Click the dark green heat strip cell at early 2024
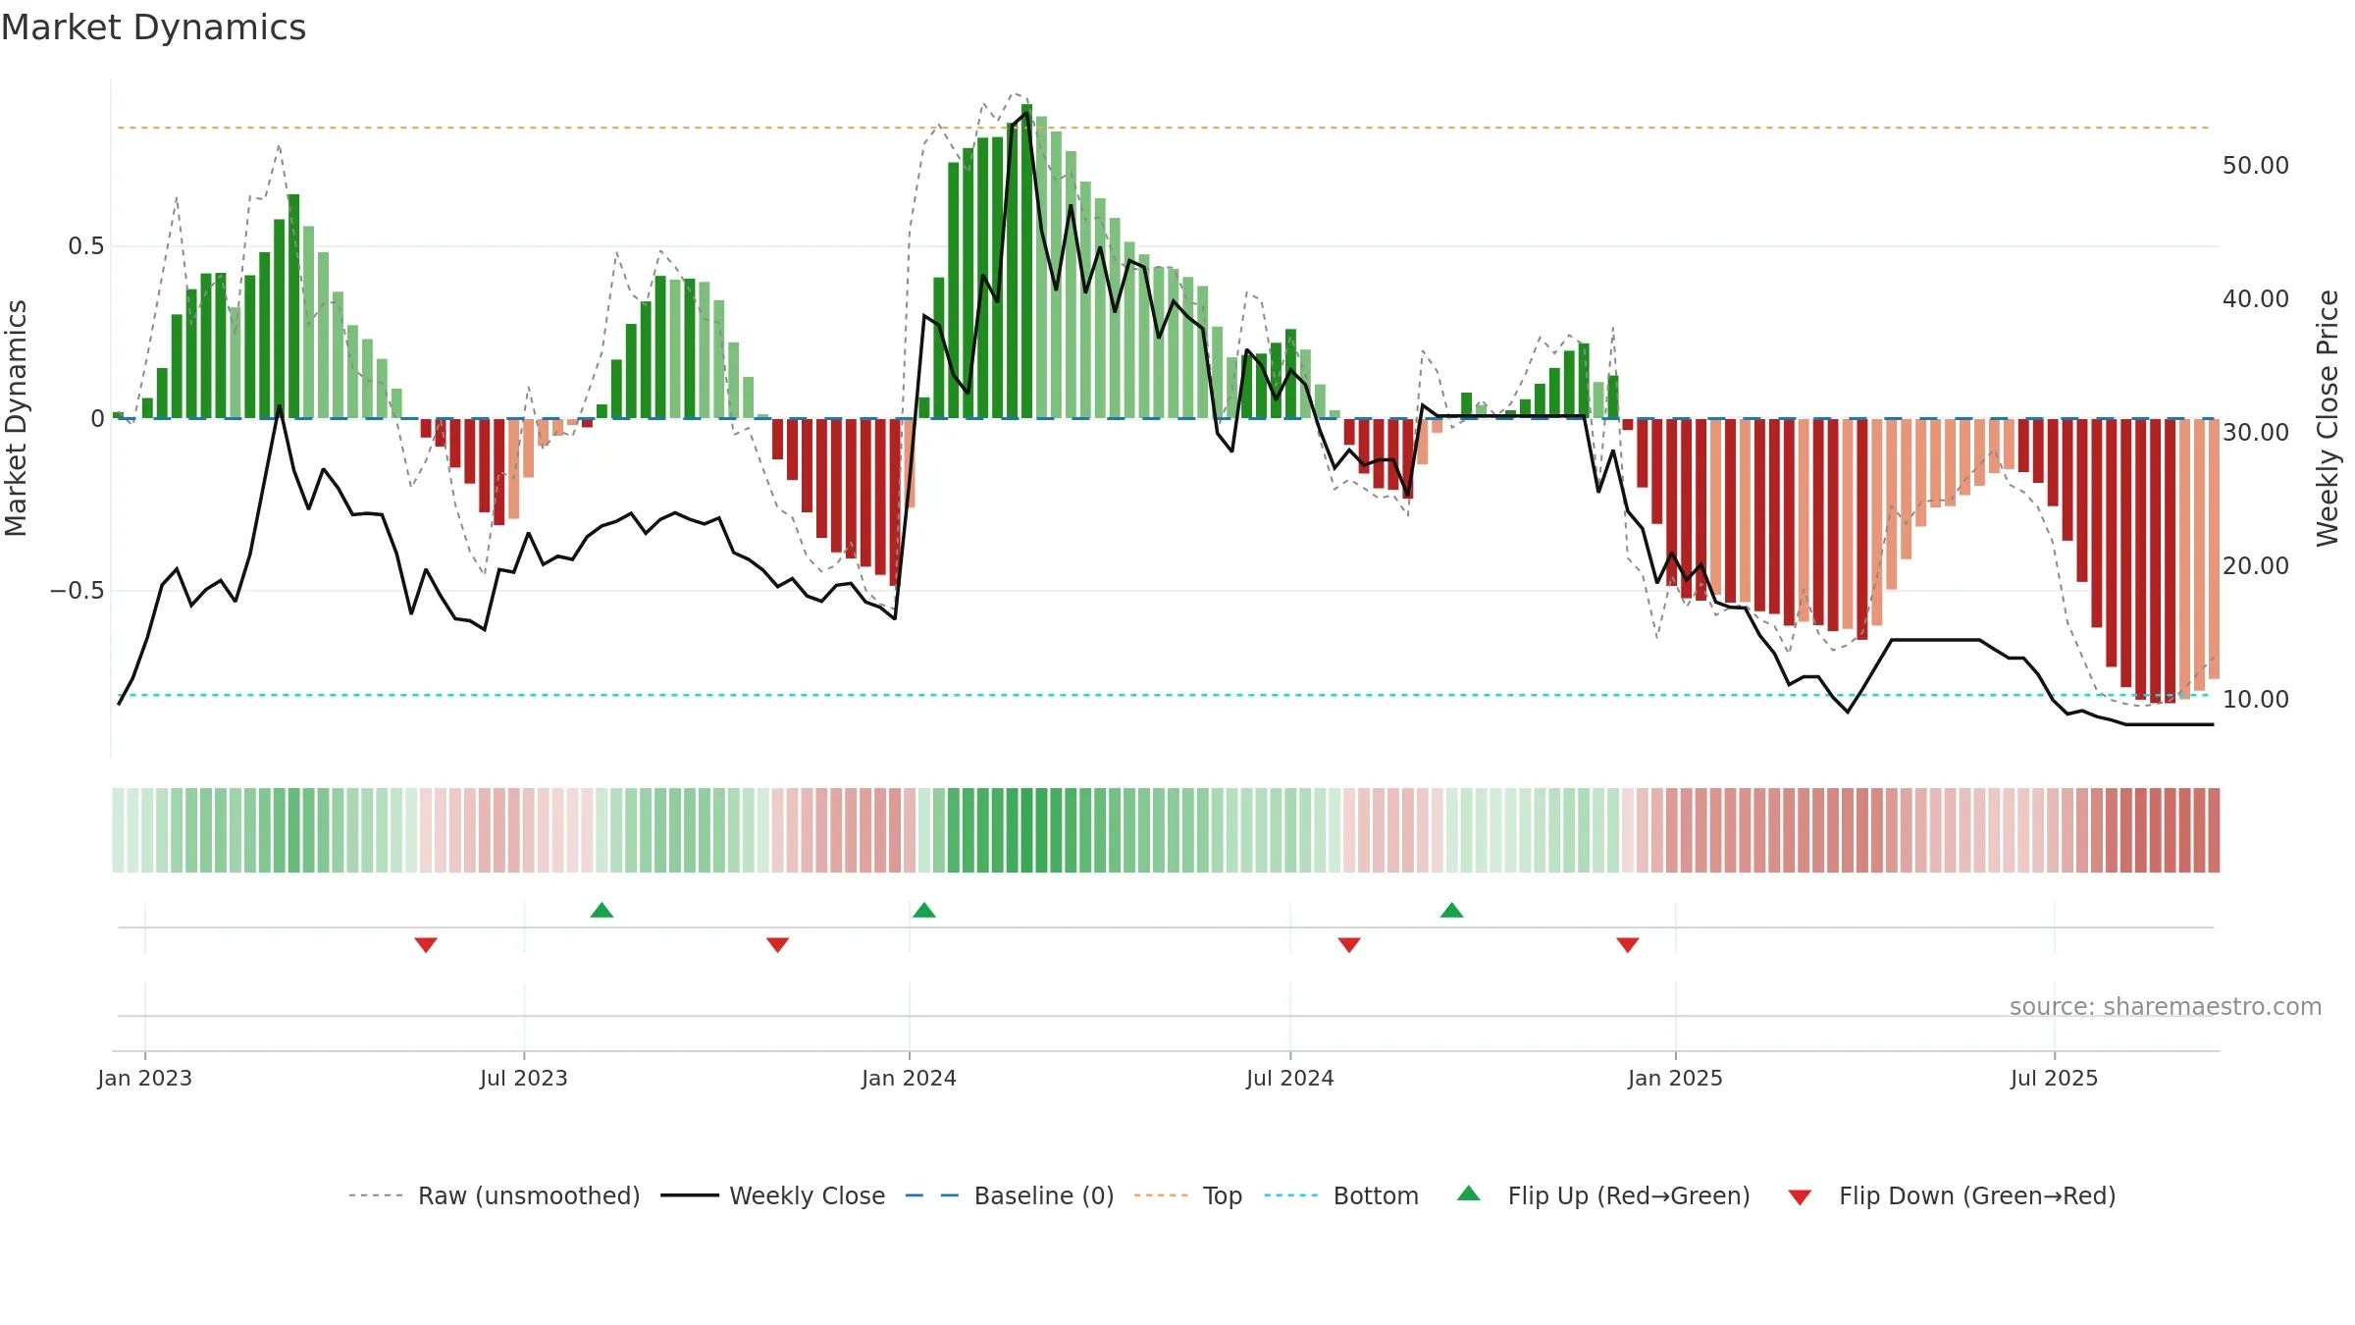 (1026, 830)
